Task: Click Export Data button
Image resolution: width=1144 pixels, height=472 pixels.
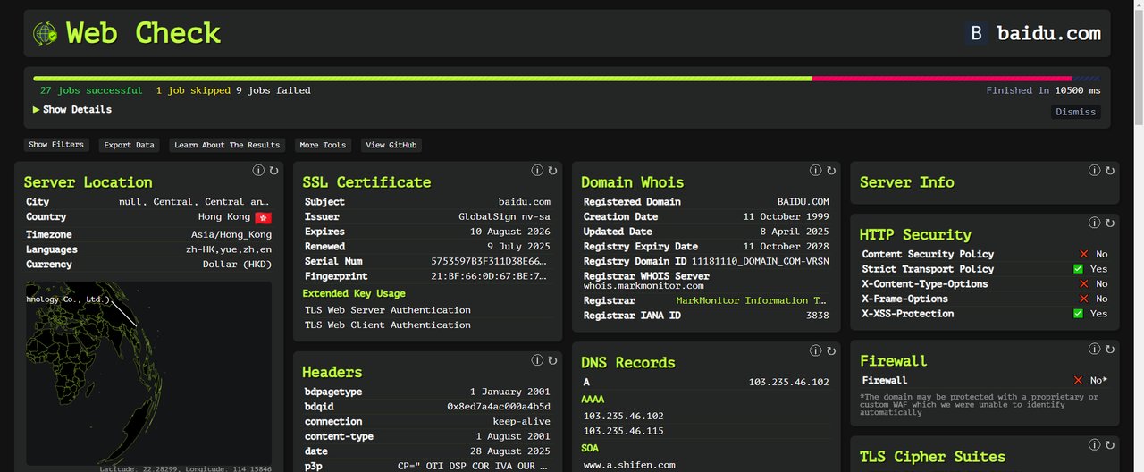Action: (x=129, y=145)
